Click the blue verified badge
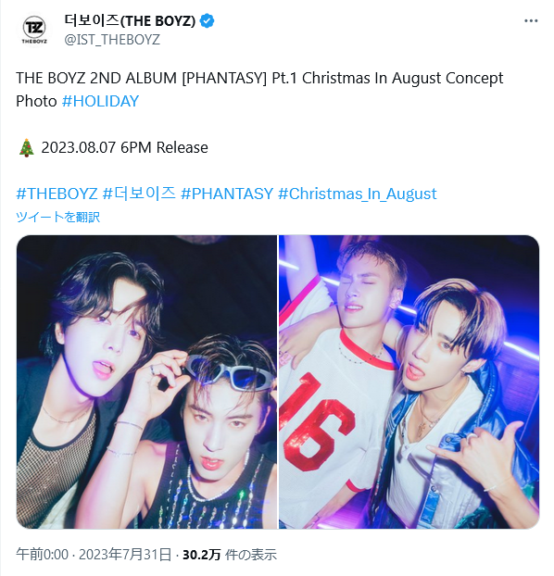The width and height of the screenshot is (554, 576). click(207, 21)
